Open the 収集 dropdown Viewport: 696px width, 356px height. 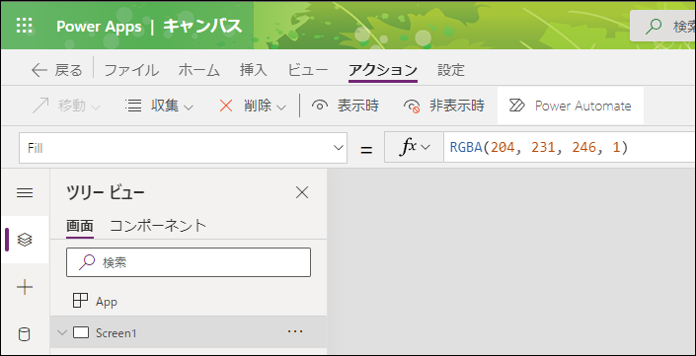[x=159, y=106]
